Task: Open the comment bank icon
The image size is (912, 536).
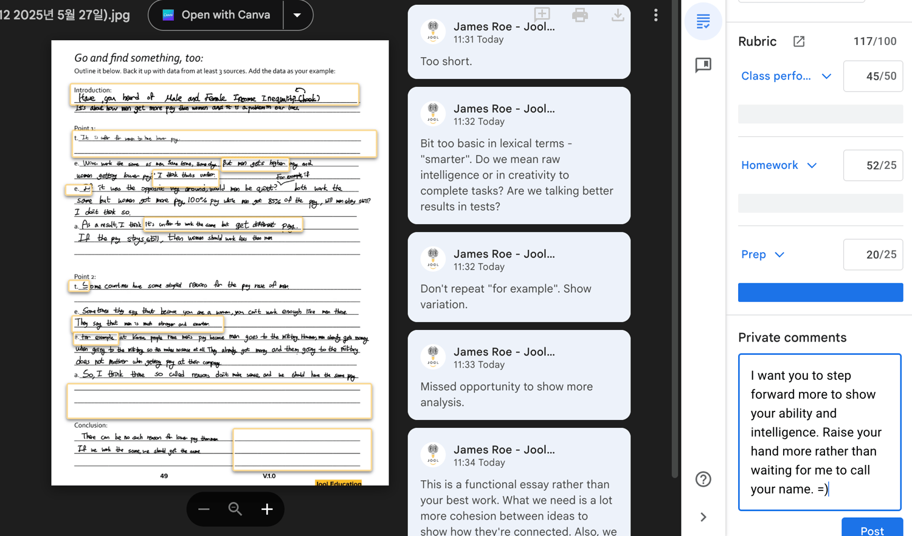Action: pyautogui.click(x=703, y=65)
